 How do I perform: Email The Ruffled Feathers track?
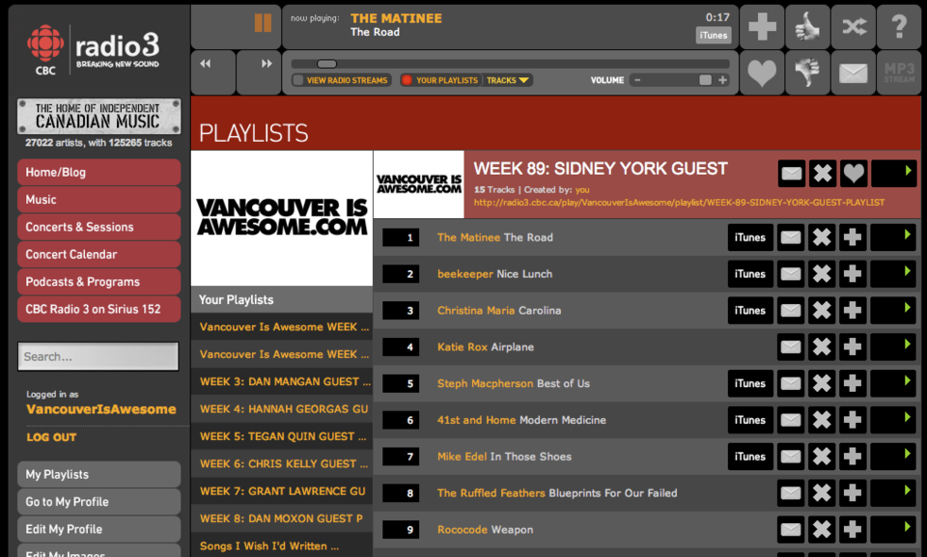tap(791, 493)
